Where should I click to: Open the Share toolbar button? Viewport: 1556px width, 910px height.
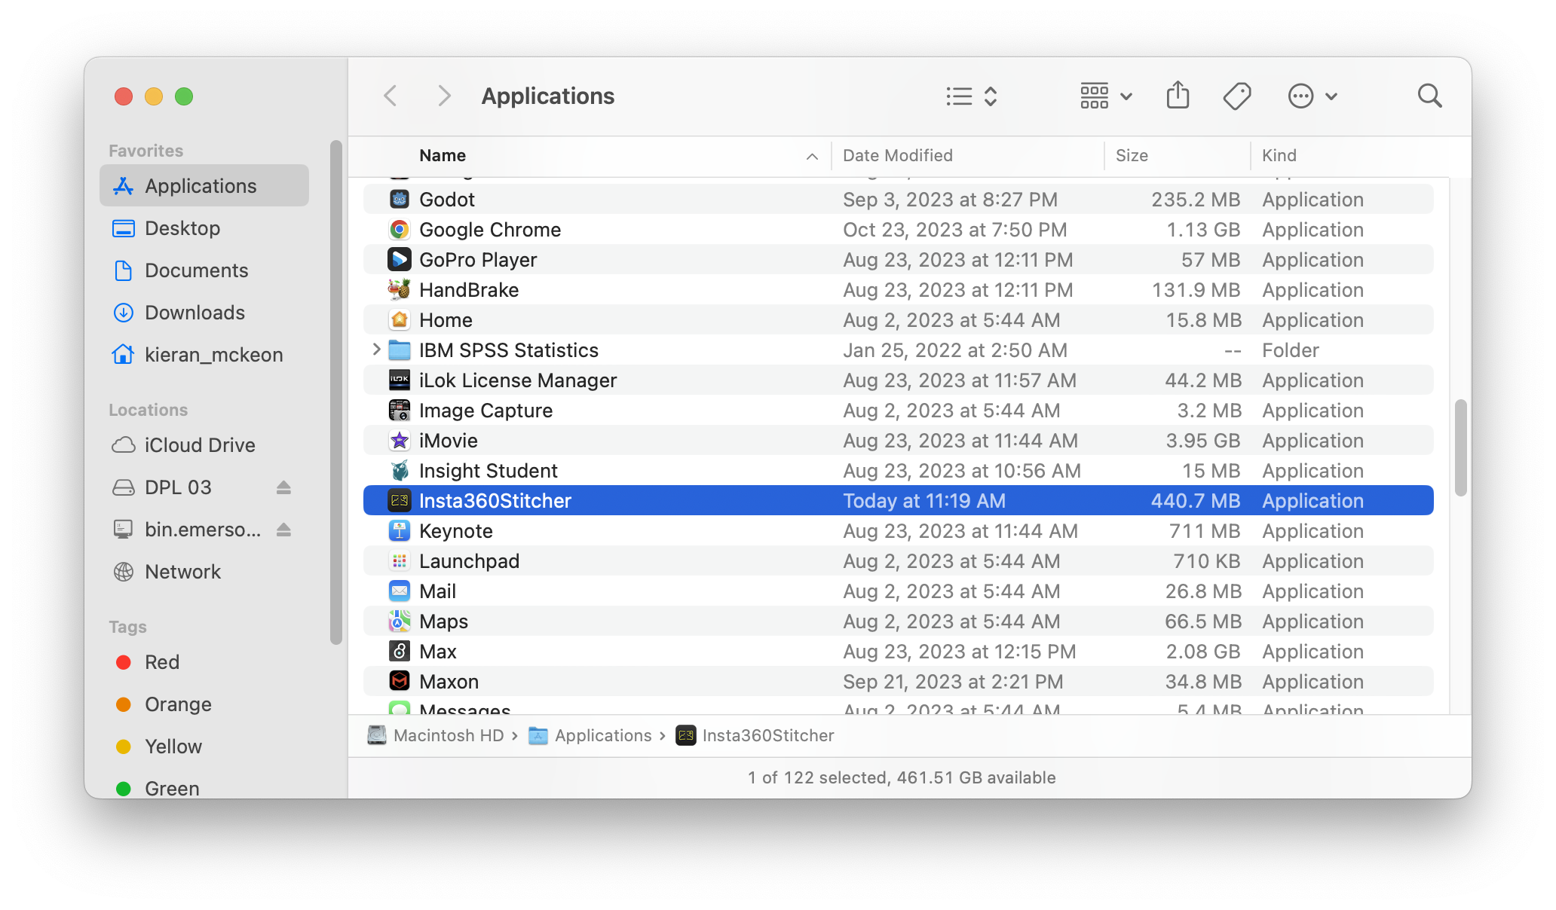point(1178,96)
